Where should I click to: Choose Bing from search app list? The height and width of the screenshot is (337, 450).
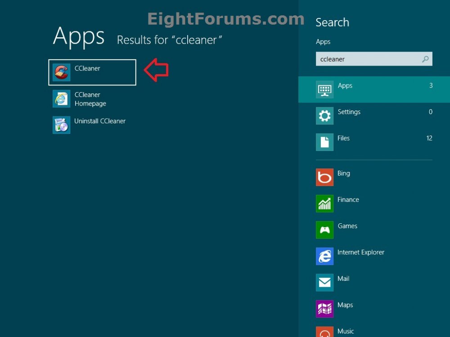(343, 173)
